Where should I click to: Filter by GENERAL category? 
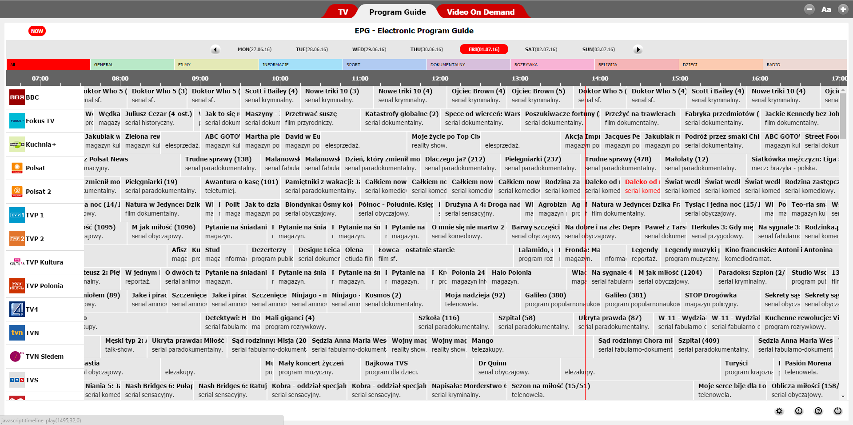coord(132,64)
